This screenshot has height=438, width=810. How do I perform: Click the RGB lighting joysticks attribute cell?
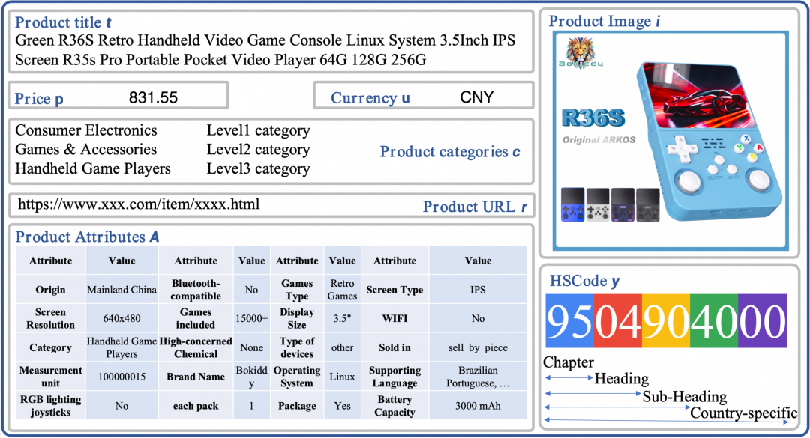click(x=51, y=406)
